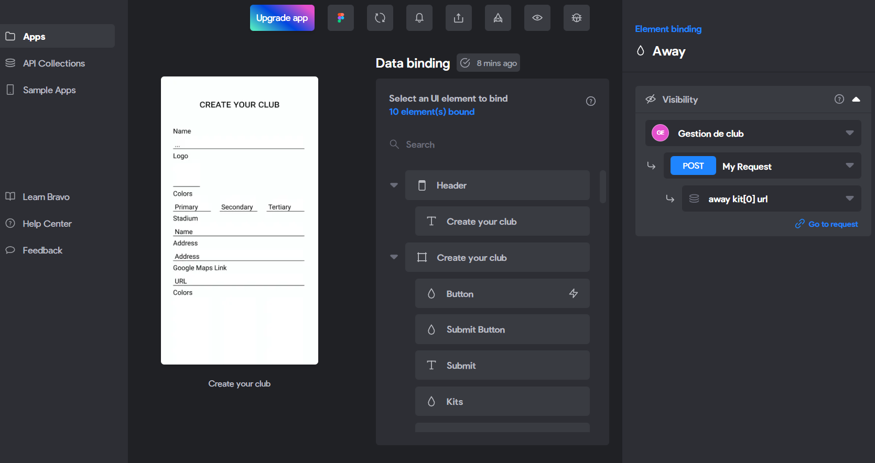Open the Figma import icon
This screenshot has height=463, width=875.
(341, 18)
